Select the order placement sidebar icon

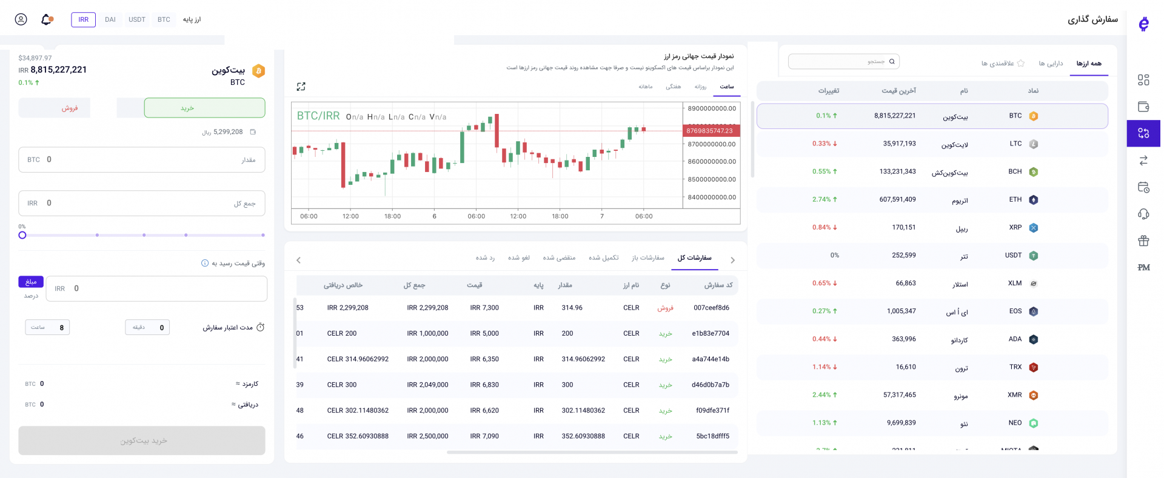(1143, 133)
